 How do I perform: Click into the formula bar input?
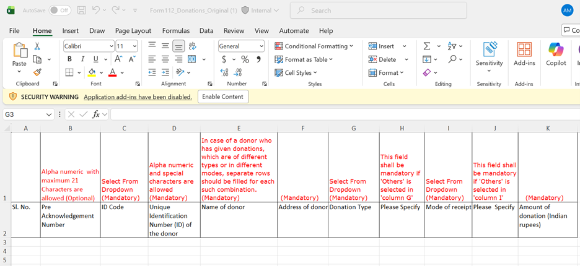345,114
